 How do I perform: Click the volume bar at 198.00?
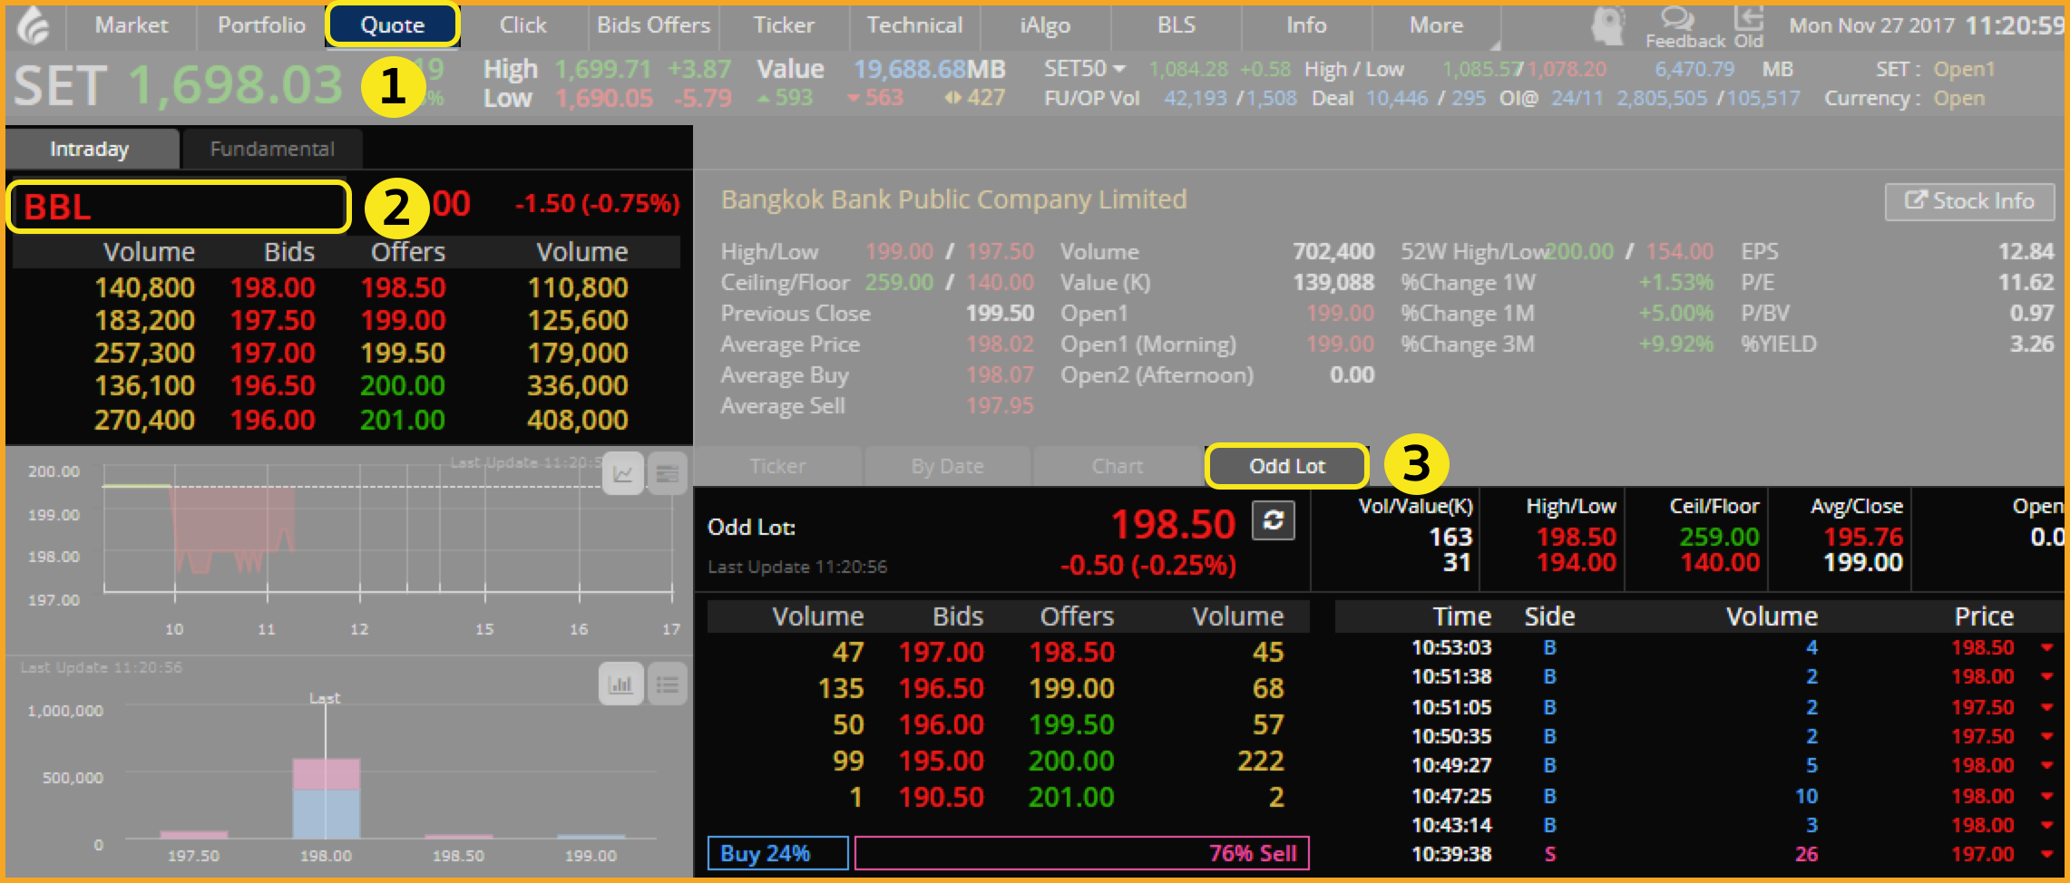point(326,798)
